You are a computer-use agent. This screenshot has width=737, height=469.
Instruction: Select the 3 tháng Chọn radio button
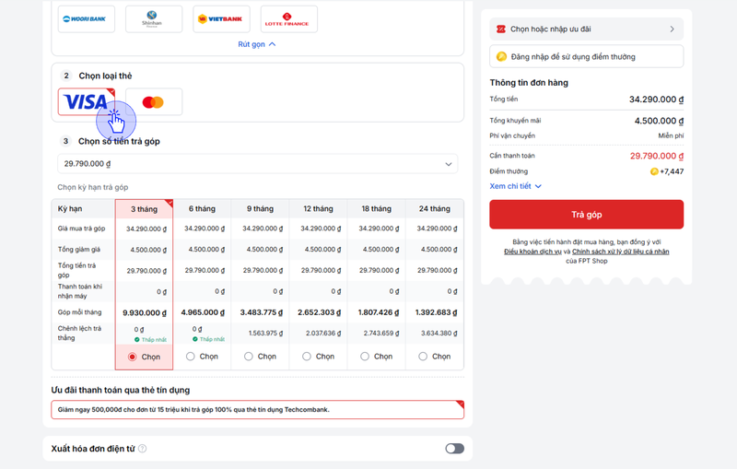point(132,357)
